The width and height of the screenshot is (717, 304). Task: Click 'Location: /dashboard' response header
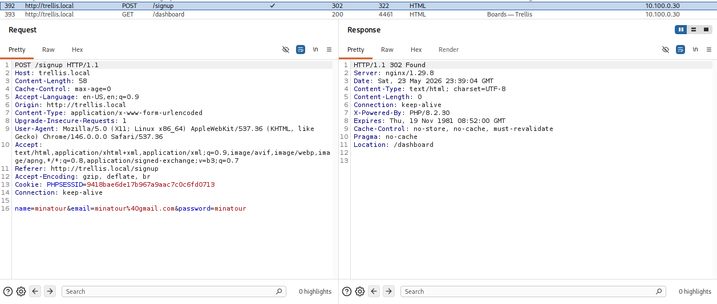tap(394, 145)
